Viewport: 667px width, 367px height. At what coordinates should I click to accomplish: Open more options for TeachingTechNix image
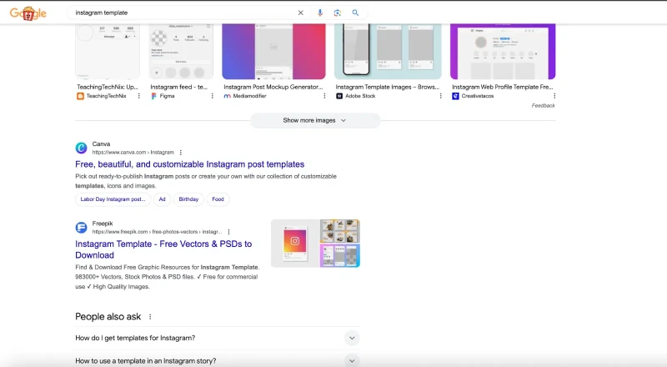tap(138, 96)
